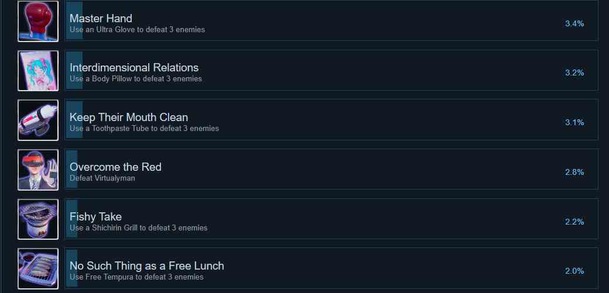The height and width of the screenshot is (293, 609).
Task: Click the Virtualyman VR headset icon
Action: pyautogui.click(x=38, y=170)
